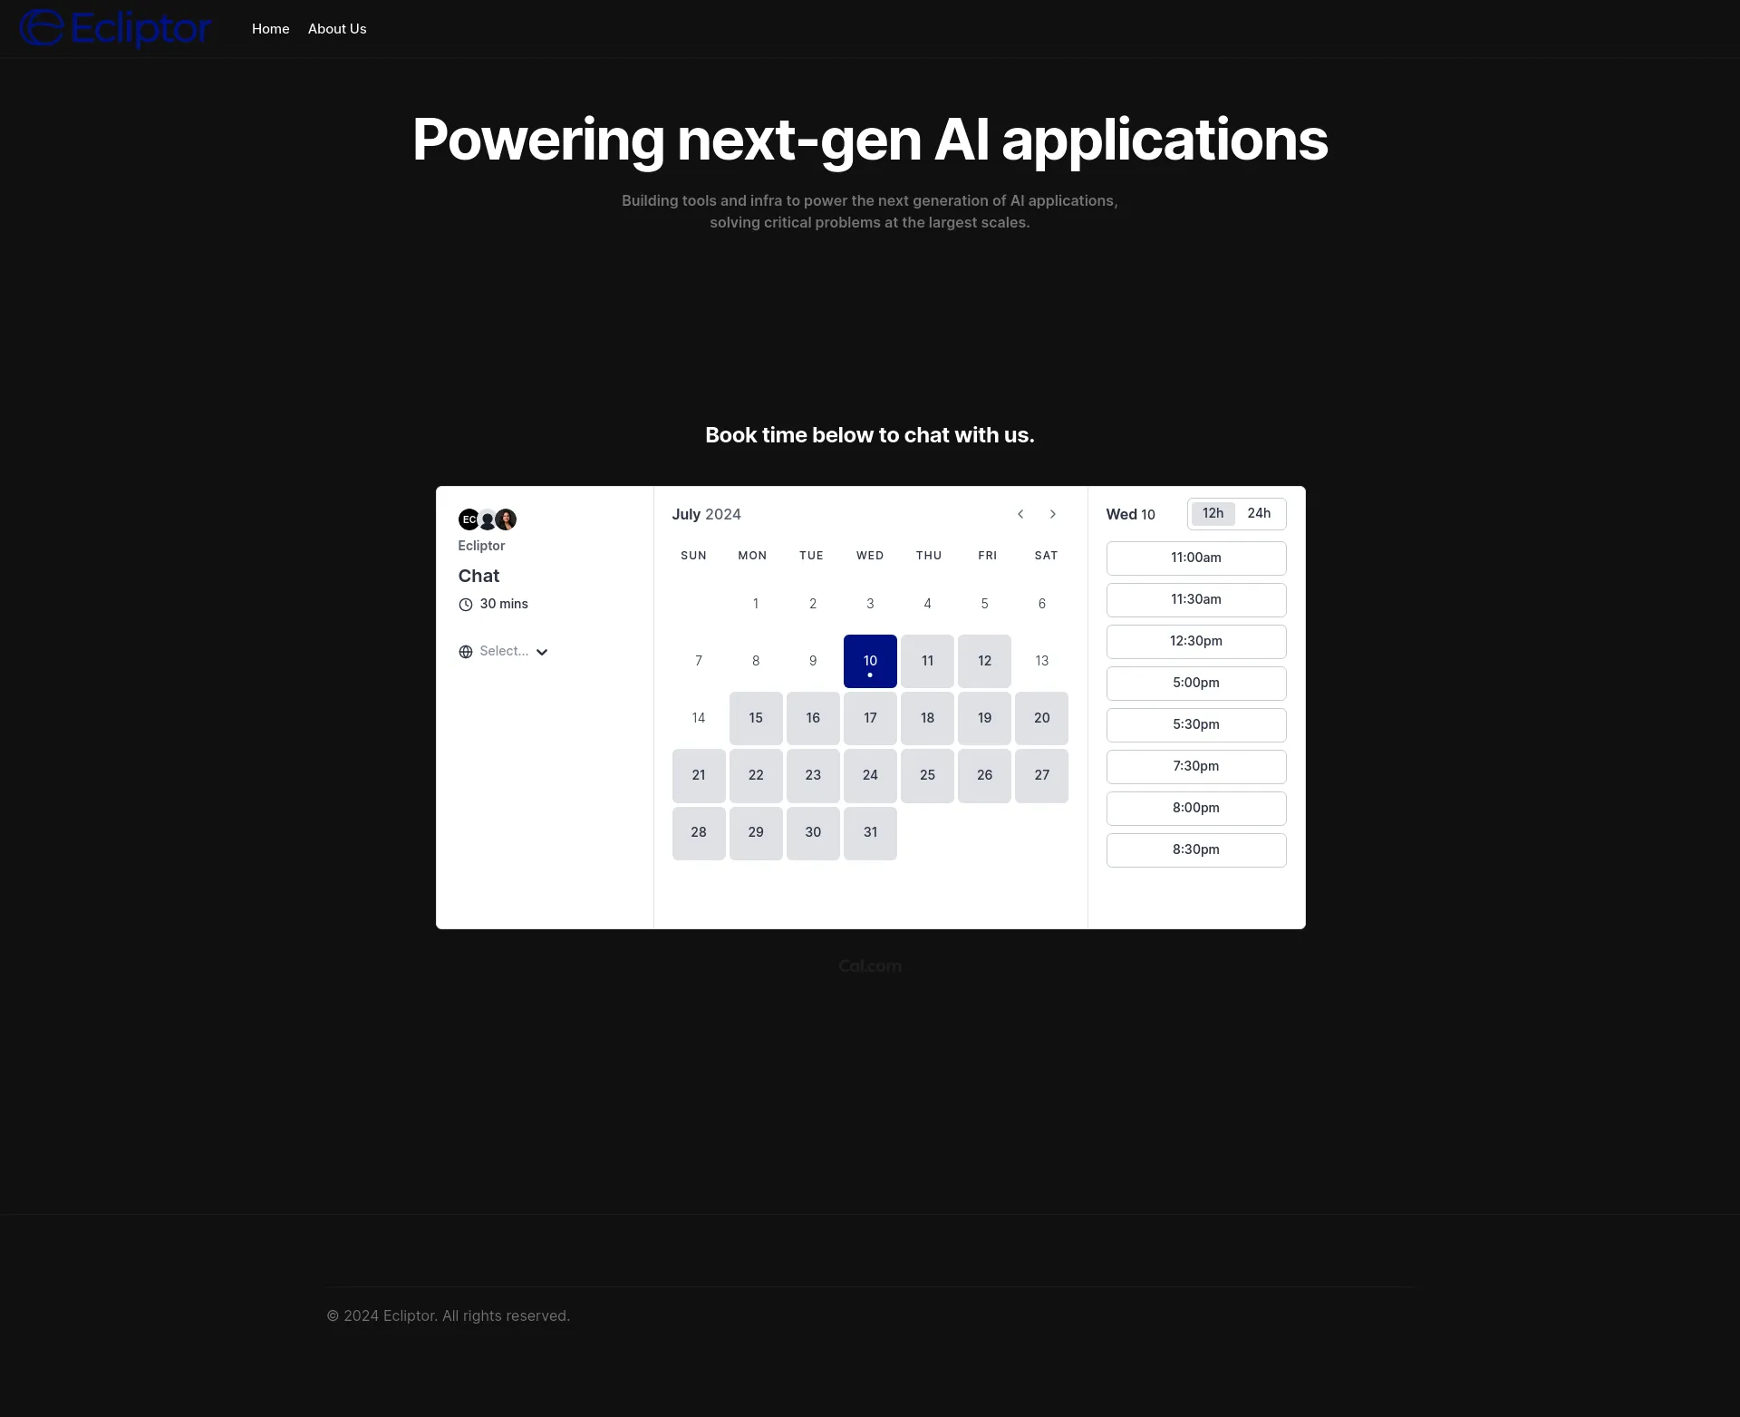Viewport: 1740px width, 1417px height.
Task: Click the forward navigation arrow
Action: tap(1054, 513)
